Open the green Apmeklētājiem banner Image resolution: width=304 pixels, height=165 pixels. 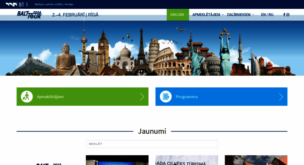[83, 97]
